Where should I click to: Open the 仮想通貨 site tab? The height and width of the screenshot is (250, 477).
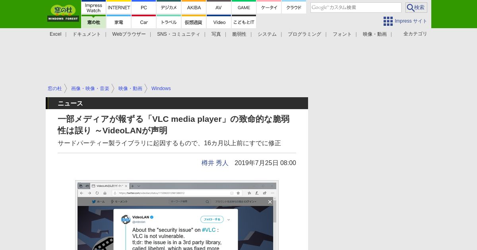point(194,22)
